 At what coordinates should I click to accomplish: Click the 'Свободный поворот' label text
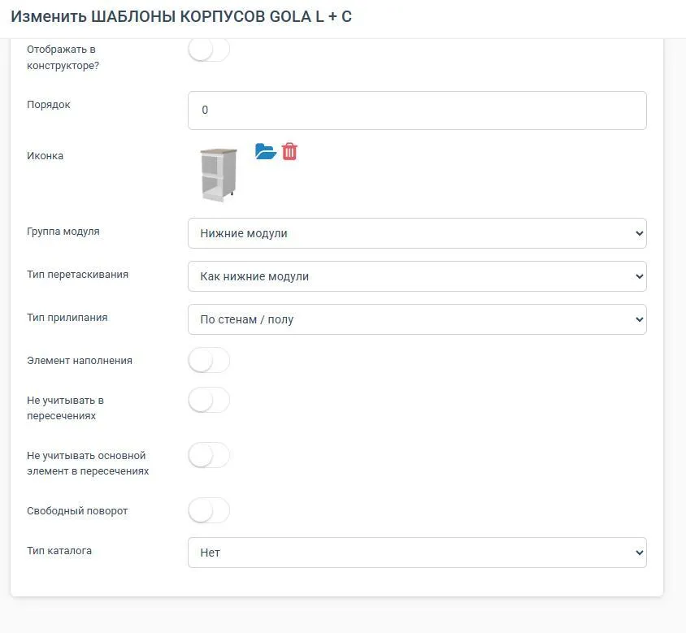click(77, 511)
